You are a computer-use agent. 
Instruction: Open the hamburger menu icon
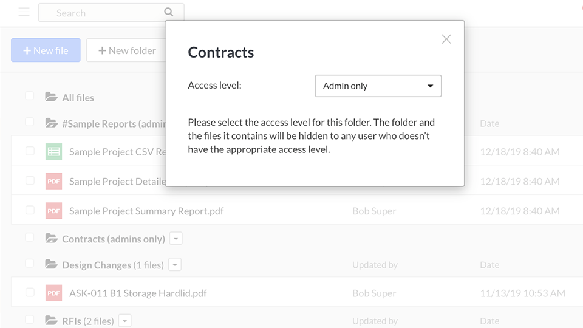coord(24,12)
